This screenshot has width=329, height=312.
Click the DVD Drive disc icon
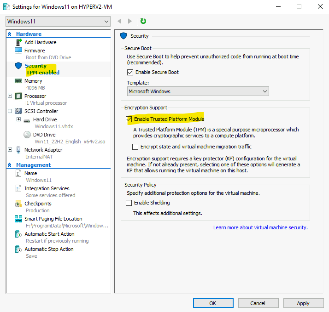(x=27, y=135)
